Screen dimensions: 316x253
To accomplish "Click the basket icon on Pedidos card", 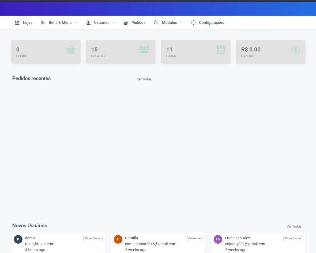I will 71,50.
